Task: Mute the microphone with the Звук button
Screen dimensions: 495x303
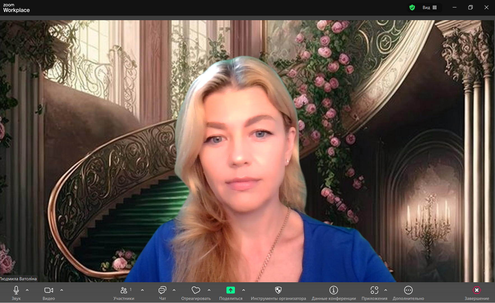Action: pos(16,293)
